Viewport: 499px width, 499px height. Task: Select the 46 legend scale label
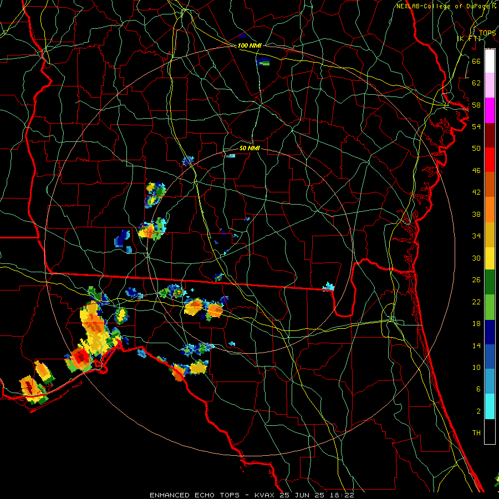click(x=476, y=171)
